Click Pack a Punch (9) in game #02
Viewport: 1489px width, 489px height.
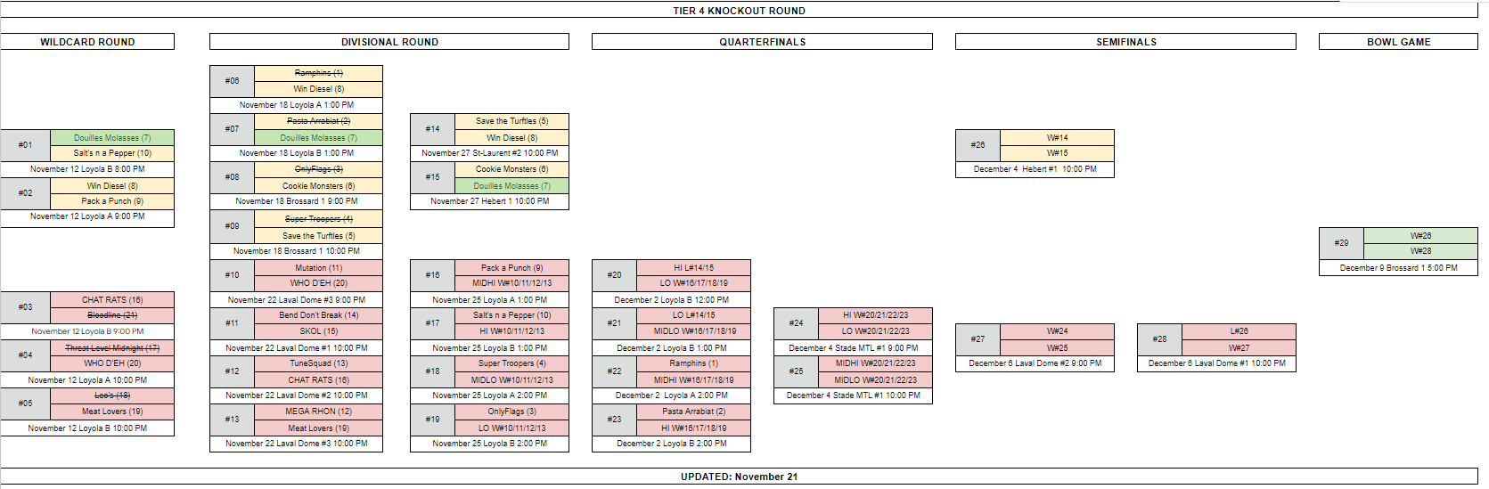112,201
